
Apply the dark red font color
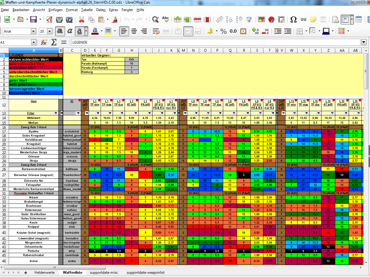[x=95, y=31]
